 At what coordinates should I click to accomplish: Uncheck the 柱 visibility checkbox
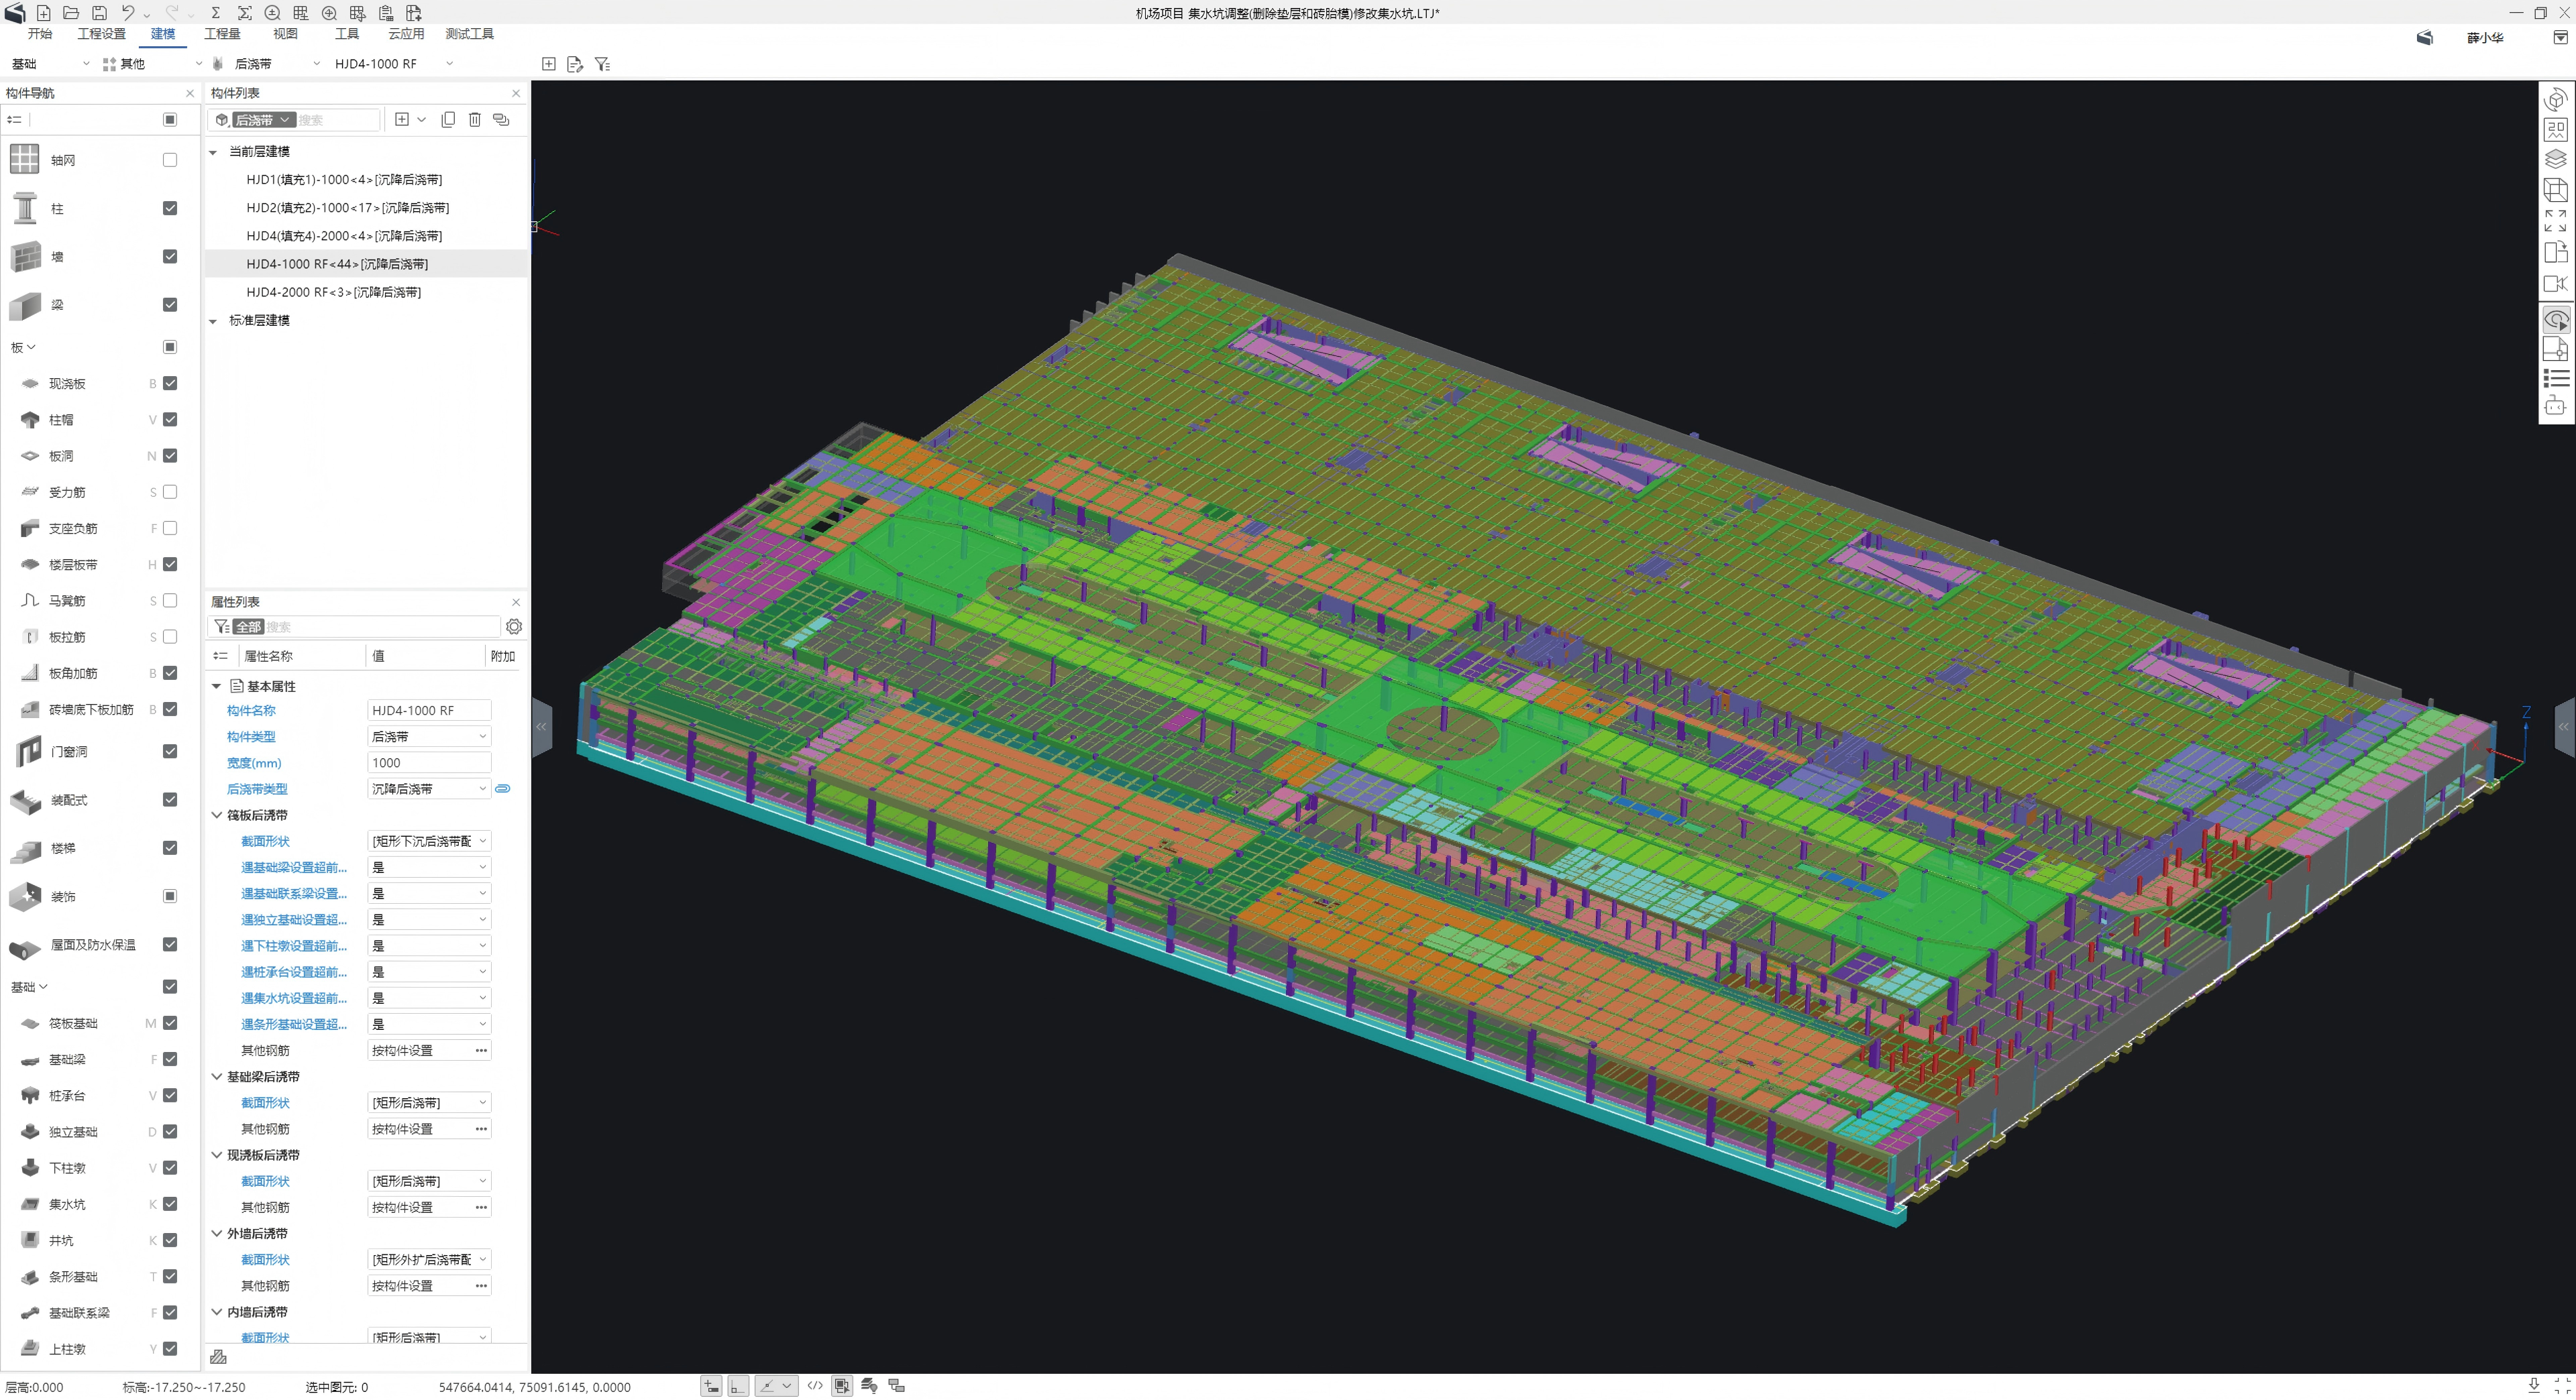click(x=170, y=208)
